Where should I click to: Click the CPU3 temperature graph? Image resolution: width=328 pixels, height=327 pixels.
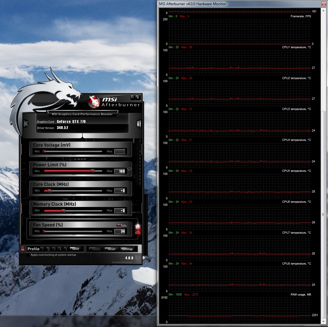(240, 124)
